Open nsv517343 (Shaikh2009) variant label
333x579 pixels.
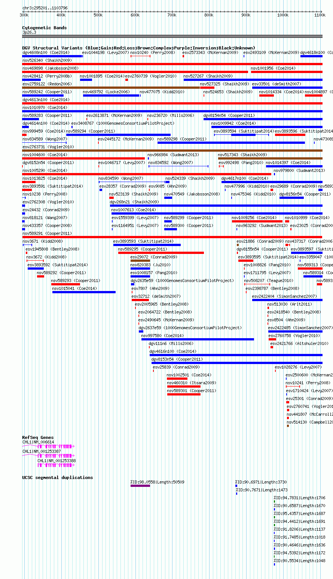[x=242, y=155]
